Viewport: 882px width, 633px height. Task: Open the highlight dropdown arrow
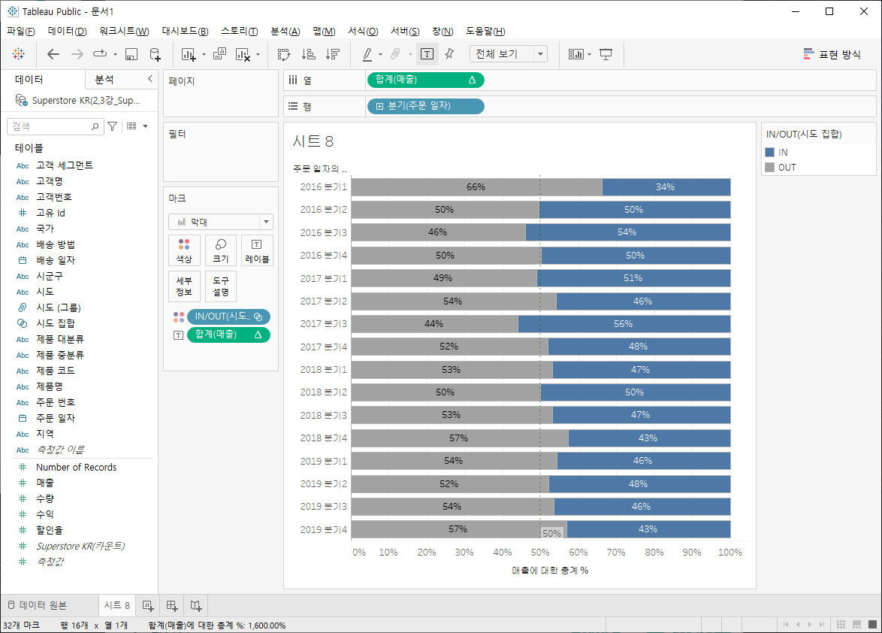click(381, 55)
